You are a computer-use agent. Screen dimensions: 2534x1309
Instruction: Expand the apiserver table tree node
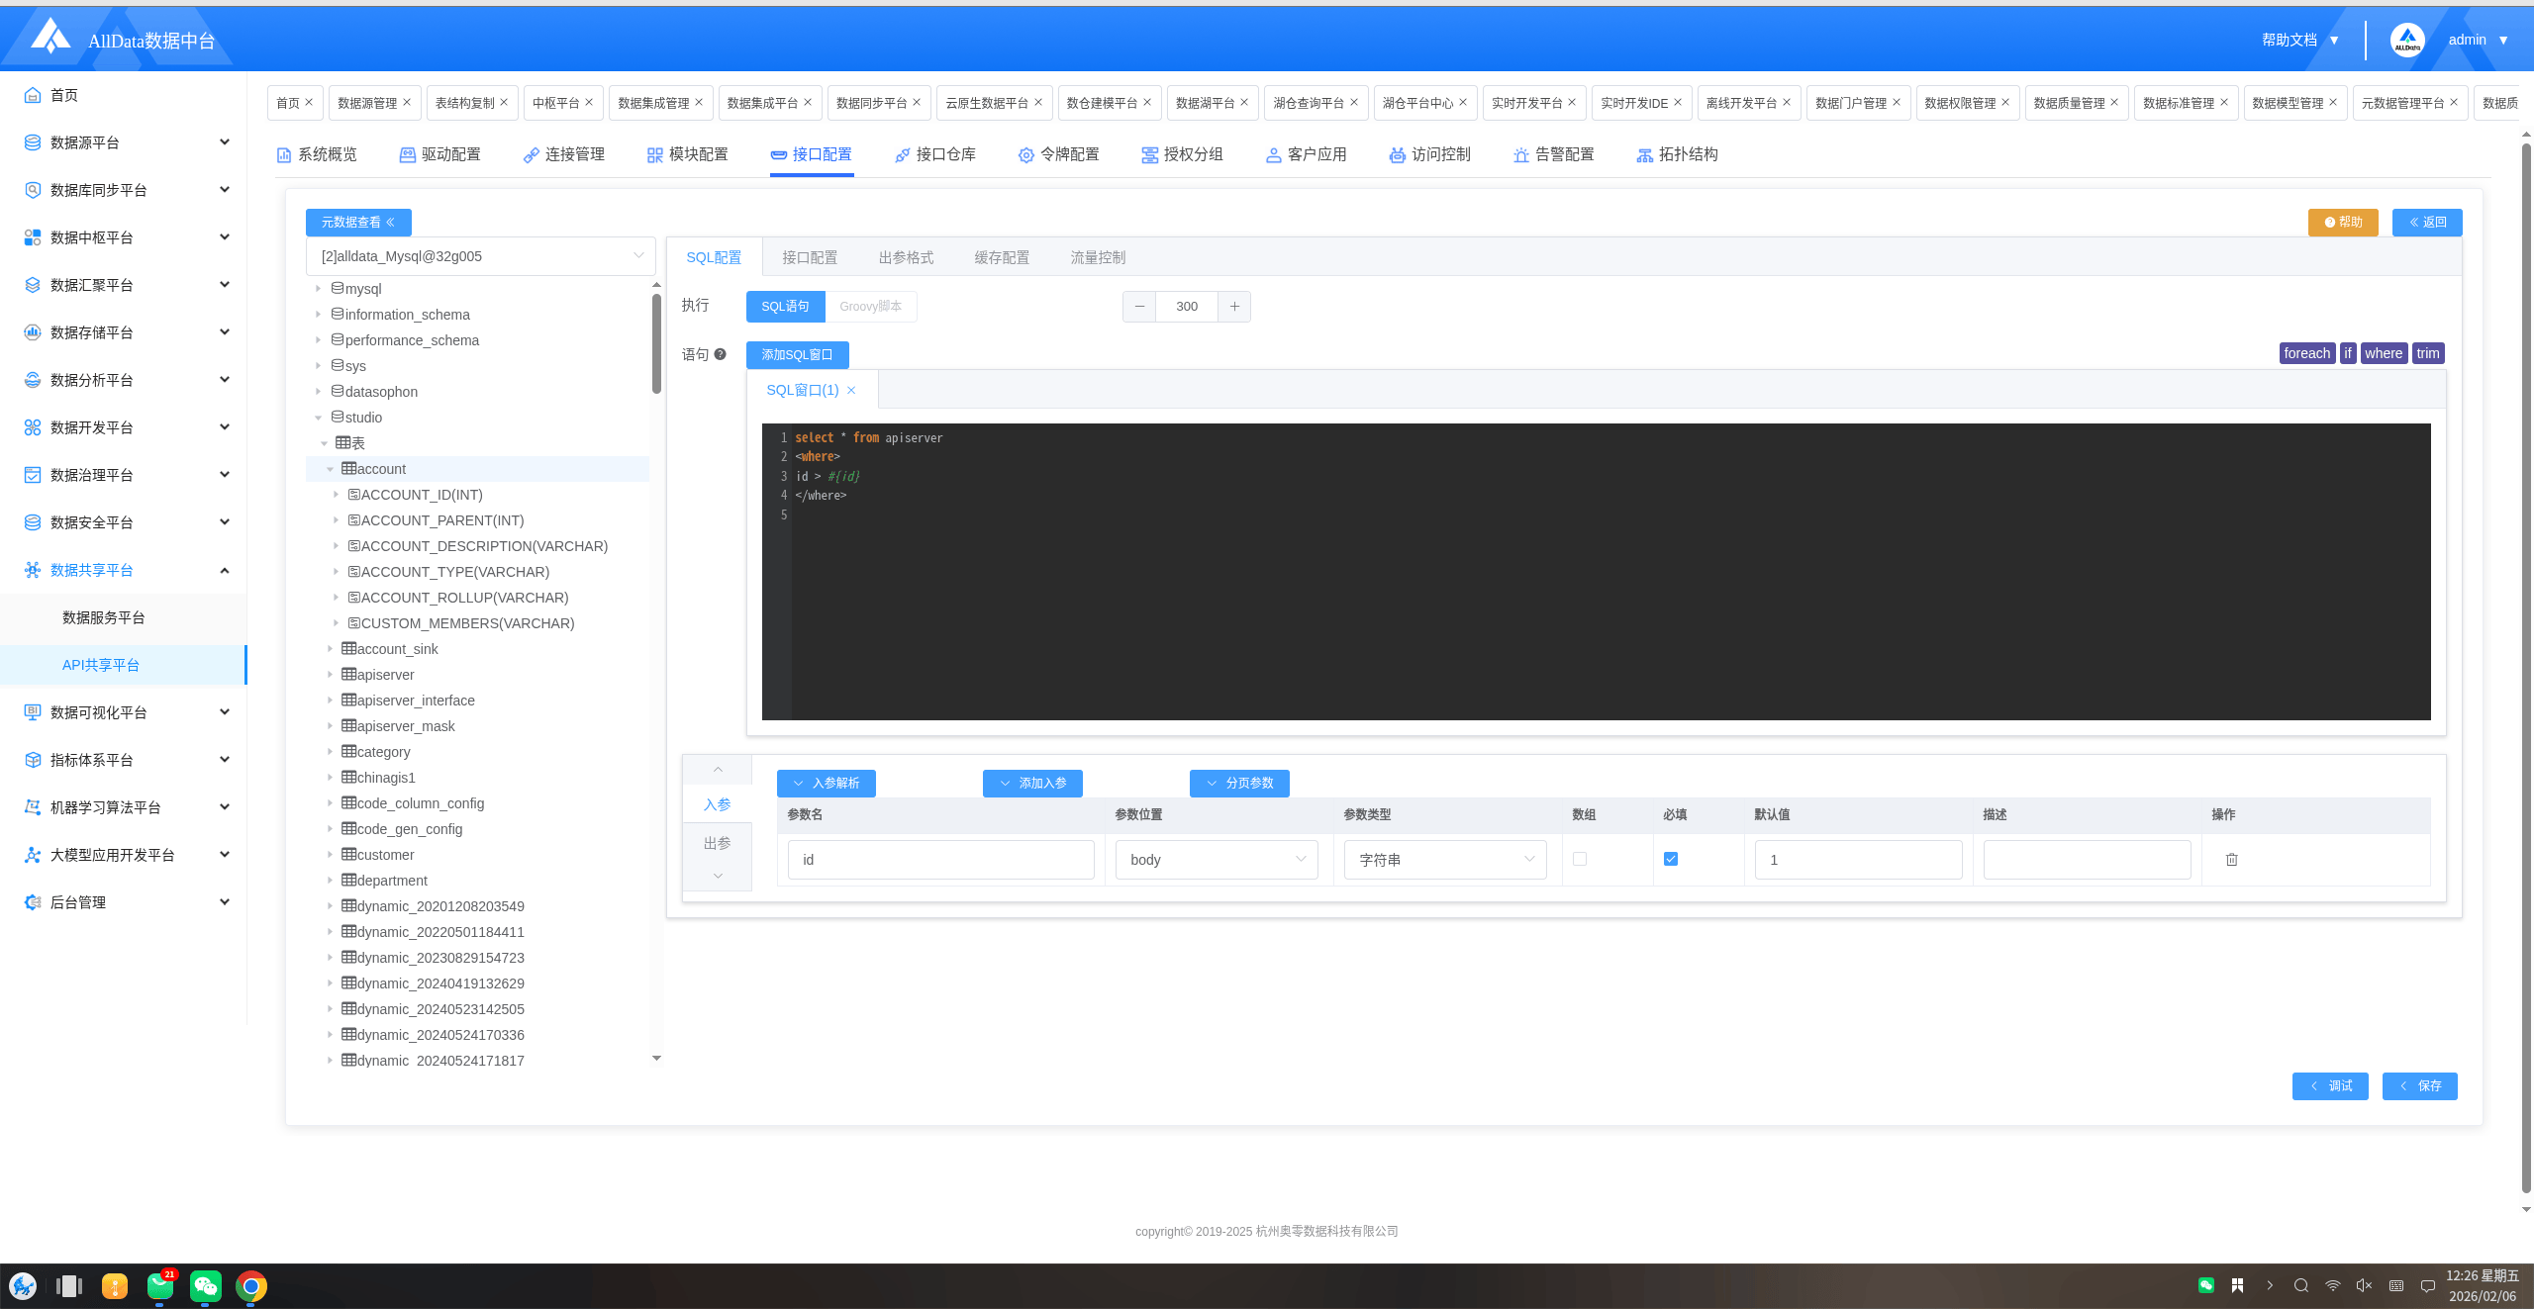pos(330,675)
